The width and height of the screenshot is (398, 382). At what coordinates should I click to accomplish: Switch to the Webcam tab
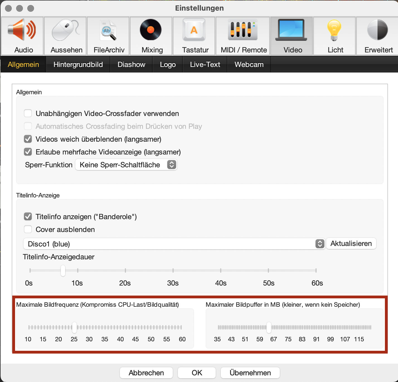tap(249, 64)
